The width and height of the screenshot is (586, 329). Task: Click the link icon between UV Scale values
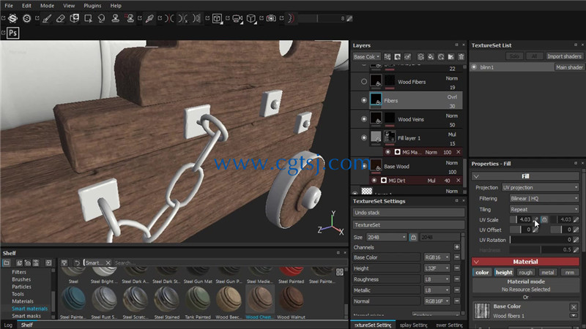coord(544,220)
